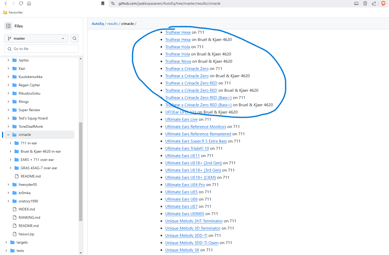
Task: Open GRAS 43AG-7 over-ear folder
Action: (x=39, y=168)
